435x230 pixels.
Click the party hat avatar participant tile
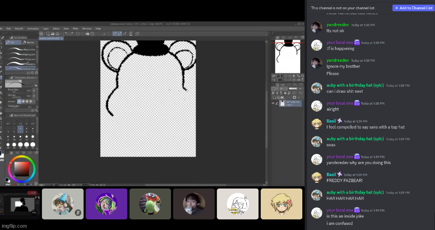tap(63, 204)
